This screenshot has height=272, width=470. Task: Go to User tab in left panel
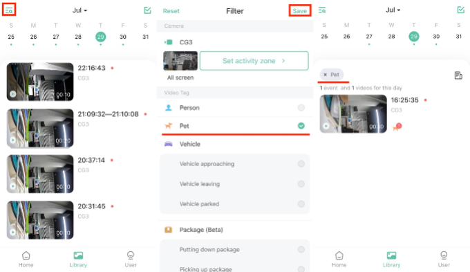click(x=131, y=260)
